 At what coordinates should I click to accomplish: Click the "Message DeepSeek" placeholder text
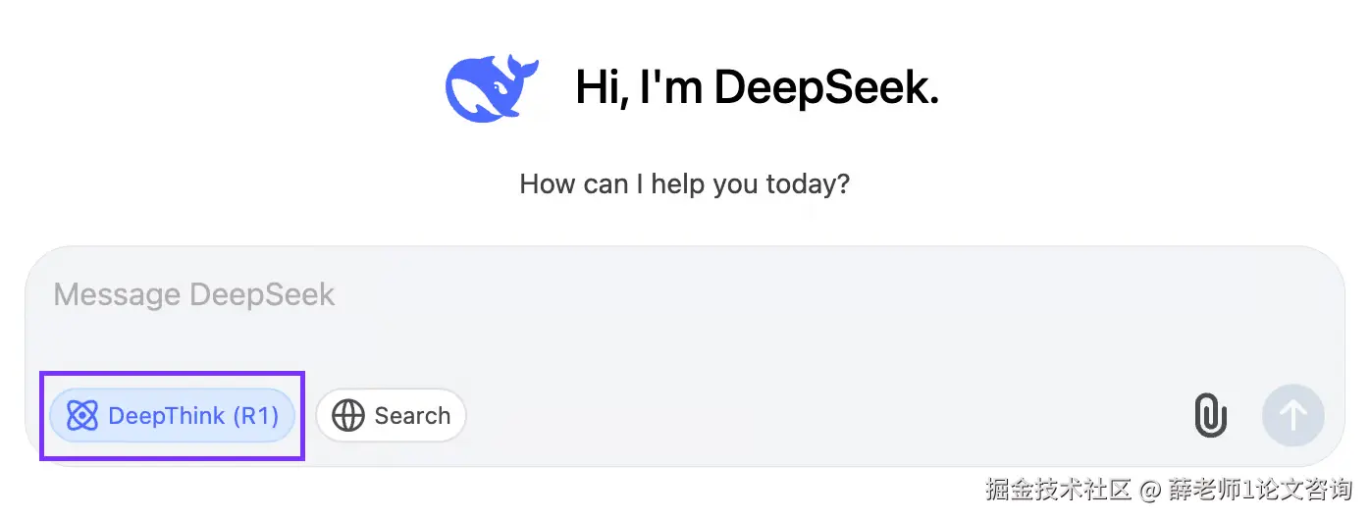point(194,294)
